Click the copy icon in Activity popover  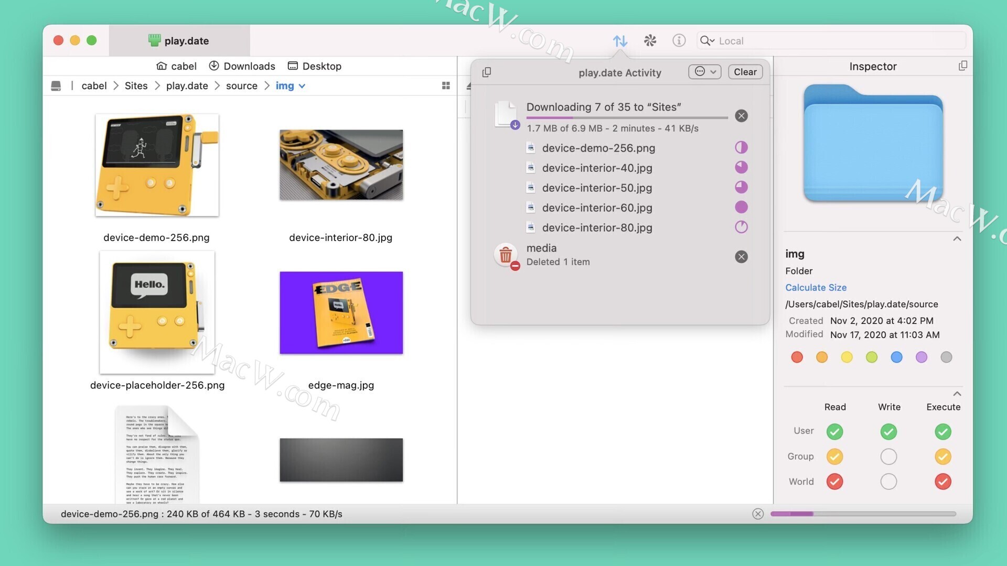coord(487,72)
